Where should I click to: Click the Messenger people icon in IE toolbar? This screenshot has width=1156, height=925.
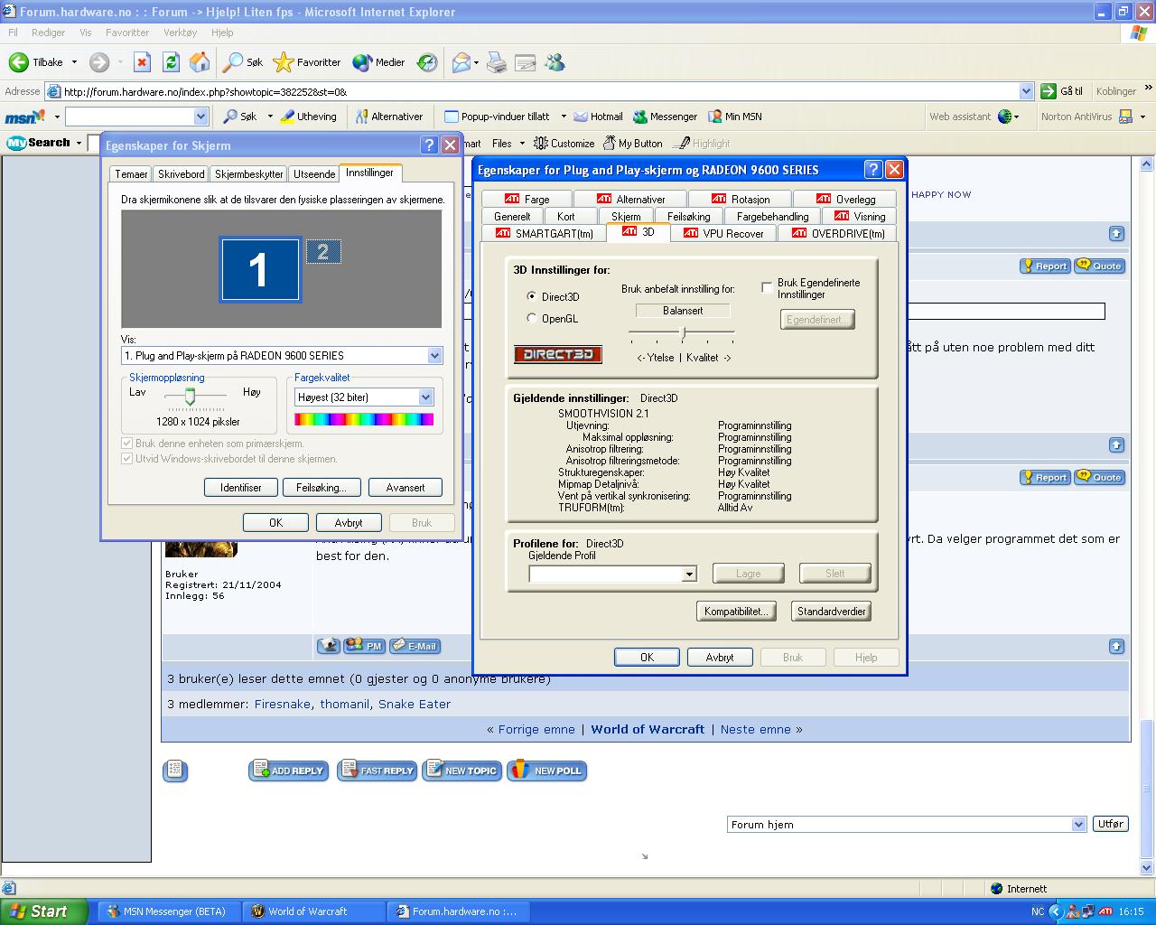coord(555,62)
